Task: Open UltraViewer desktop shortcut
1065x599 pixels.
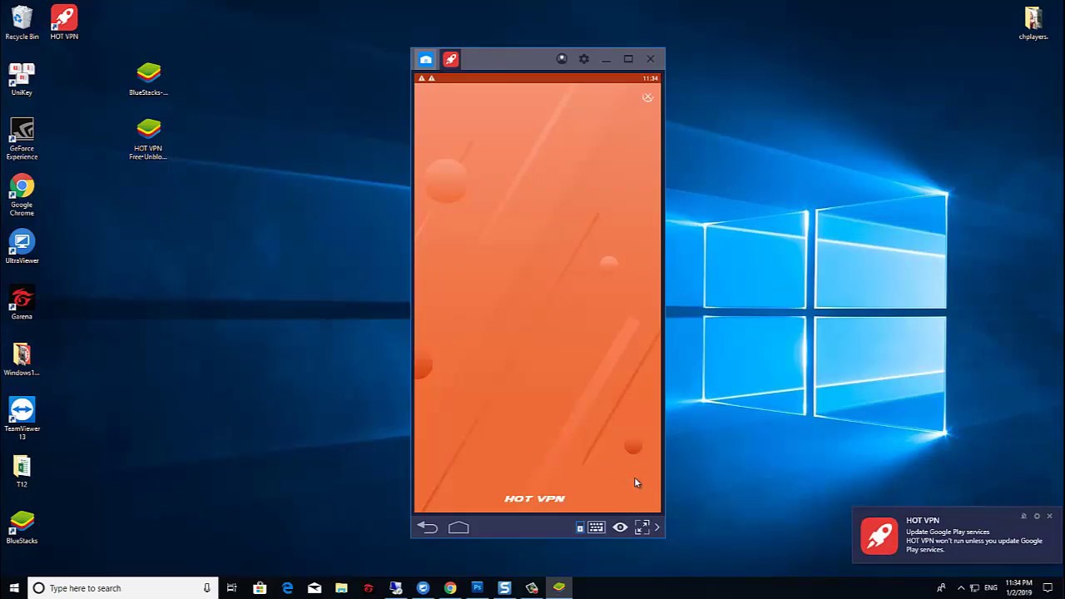Action: click(x=22, y=248)
